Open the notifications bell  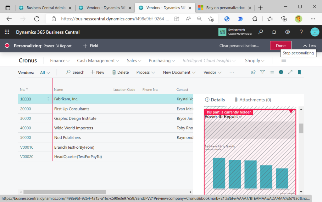click(x=274, y=32)
